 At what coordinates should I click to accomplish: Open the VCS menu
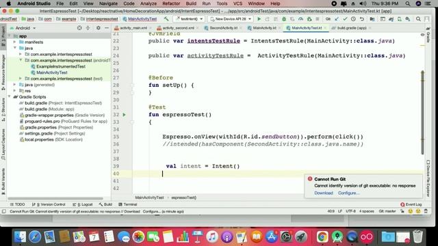point(237,3)
